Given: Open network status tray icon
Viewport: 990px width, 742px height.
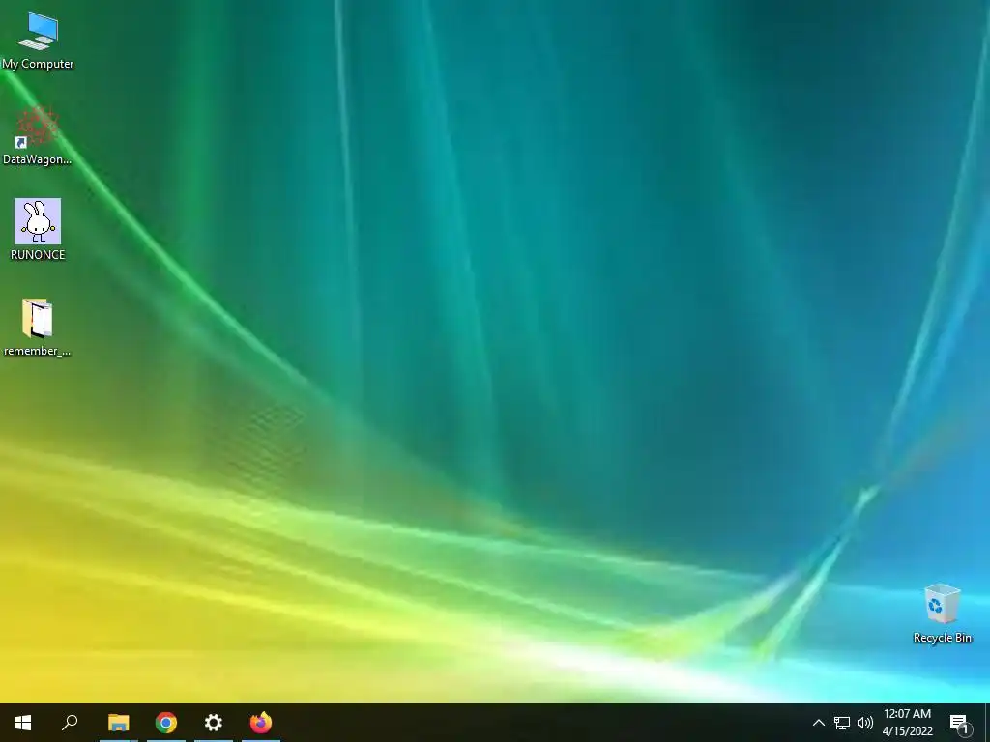Looking at the screenshot, I should coord(842,723).
